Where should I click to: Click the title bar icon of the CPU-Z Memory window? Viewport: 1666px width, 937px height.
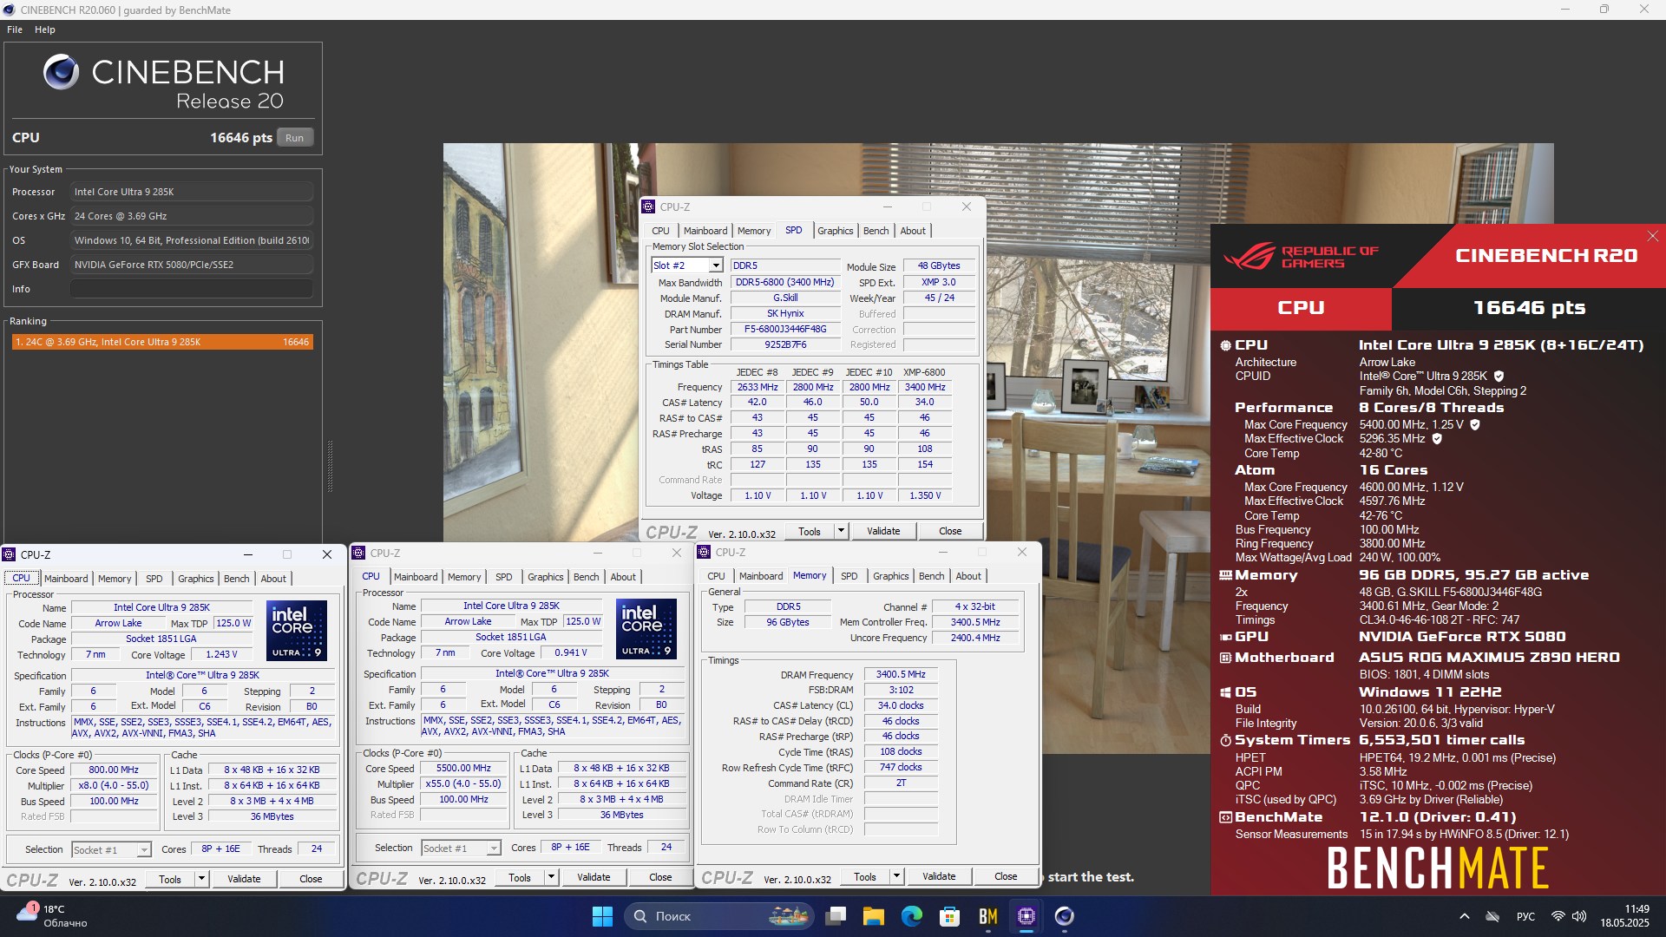pyautogui.click(x=705, y=552)
